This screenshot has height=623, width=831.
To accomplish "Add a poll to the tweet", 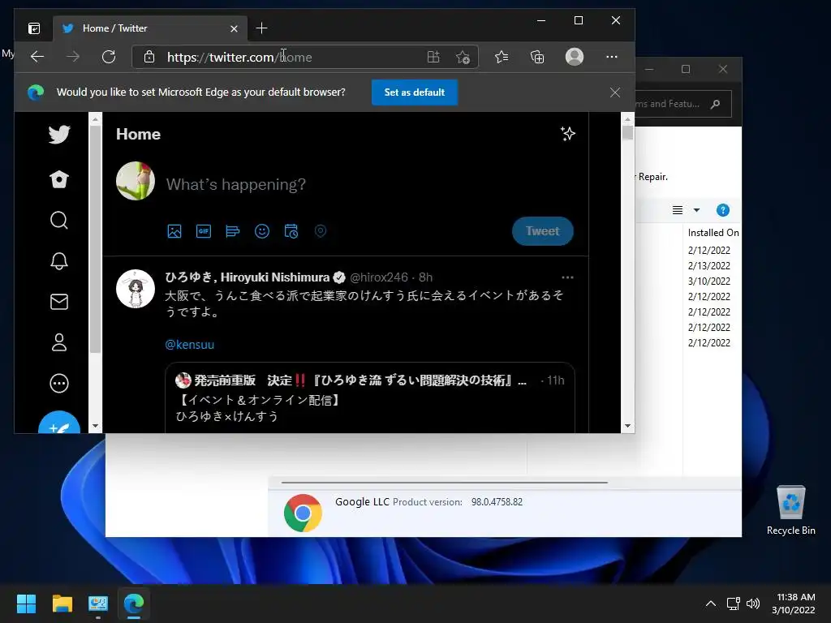I will point(233,231).
